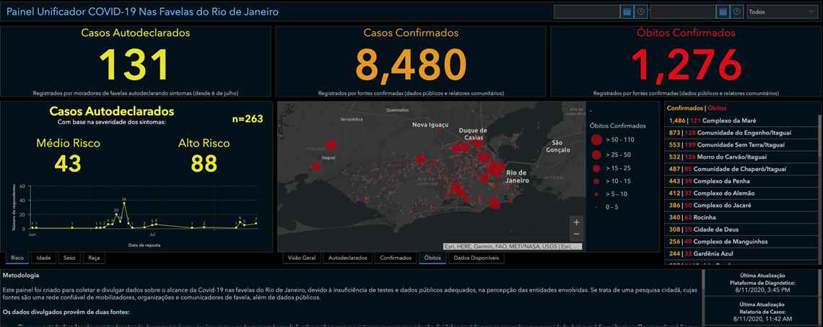Switch to the Sexo chart tab
This screenshot has width=823, height=327.
(69, 258)
